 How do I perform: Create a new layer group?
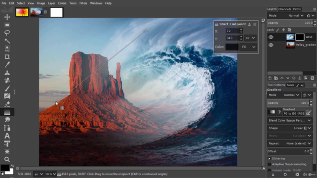[x=276, y=78]
